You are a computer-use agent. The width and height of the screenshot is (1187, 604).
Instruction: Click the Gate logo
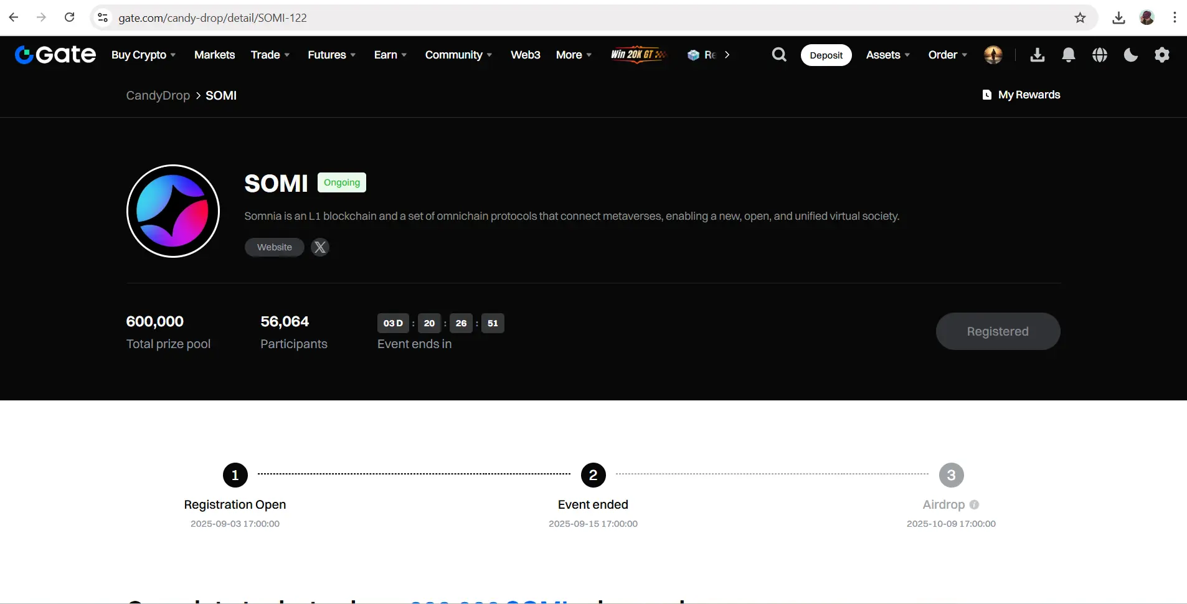click(55, 55)
